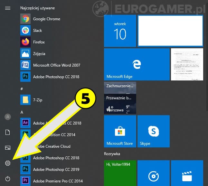208x186 pixels.
Task: Click the A letter group header
Action: tap(22, 112)
